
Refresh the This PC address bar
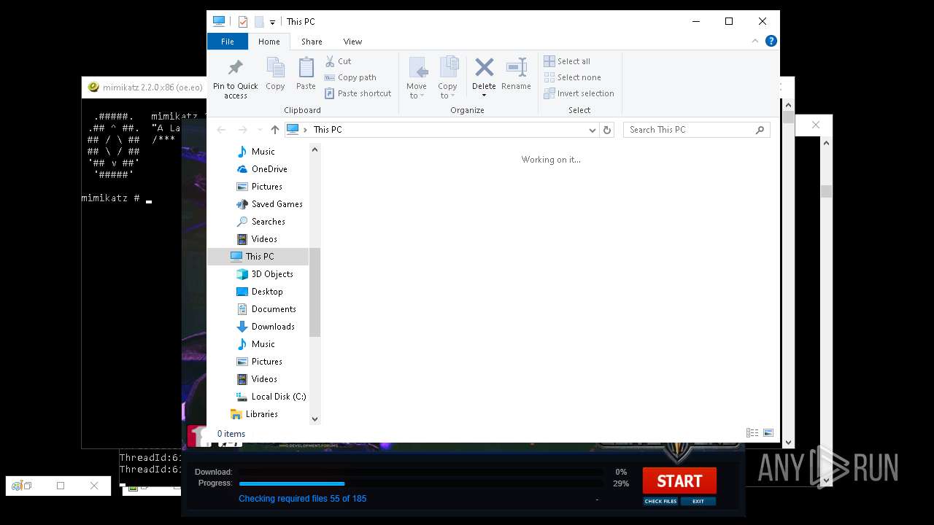pos(606,130)
